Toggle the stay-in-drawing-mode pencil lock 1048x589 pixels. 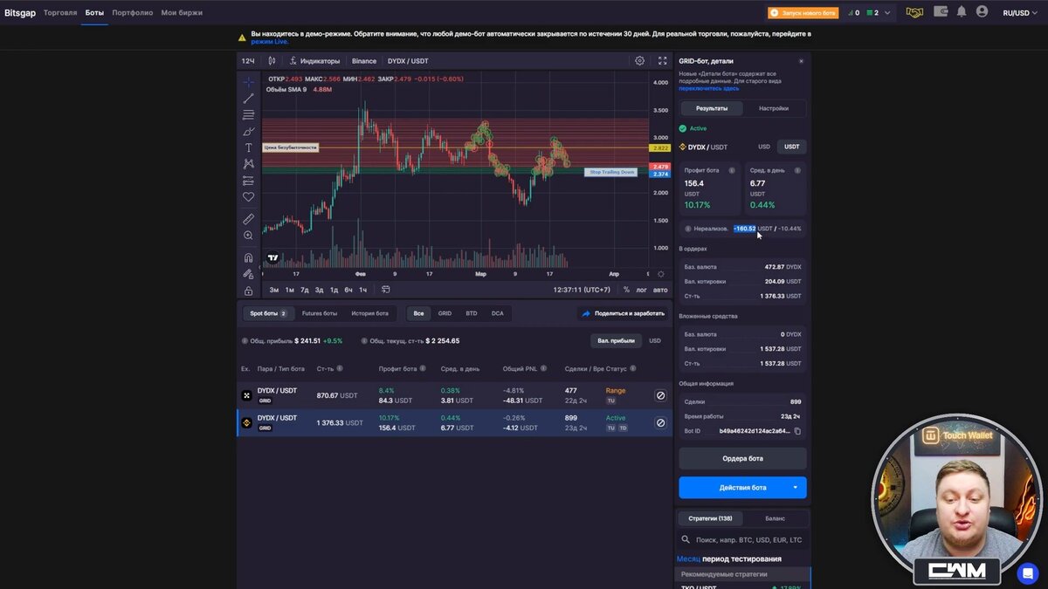[249, 274]
